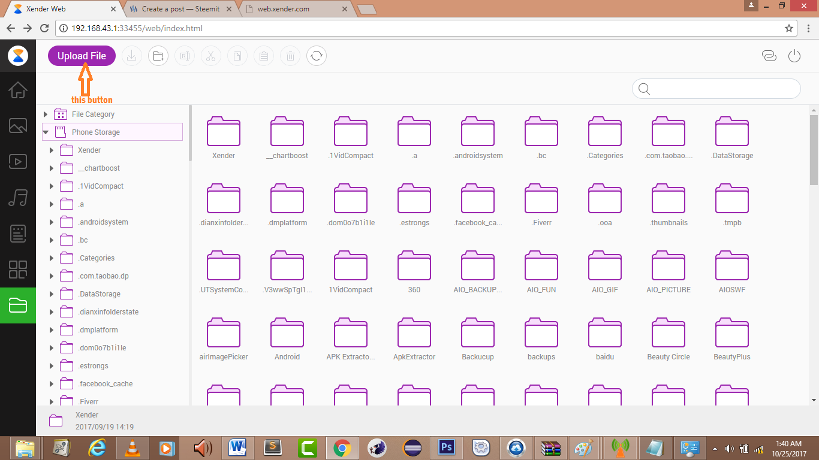Viewport: 819px width, 460px height.
Task: Create a new folder with the toolbar icon
Action: tap(158, 56)
